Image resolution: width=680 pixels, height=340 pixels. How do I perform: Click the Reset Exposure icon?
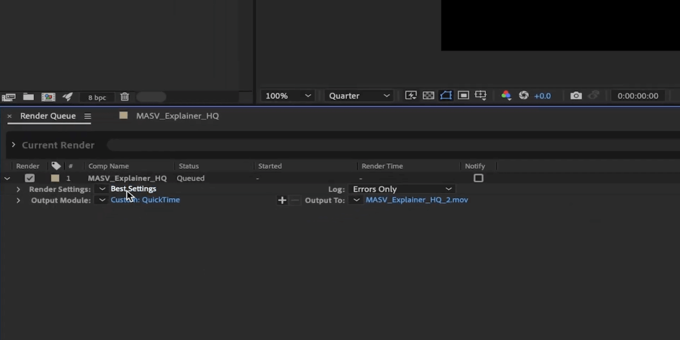click(524, 96)
